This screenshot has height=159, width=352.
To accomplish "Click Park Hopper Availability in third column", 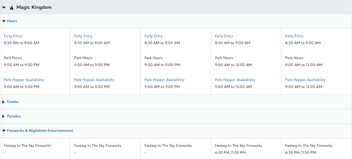I will tap(165, 80).
